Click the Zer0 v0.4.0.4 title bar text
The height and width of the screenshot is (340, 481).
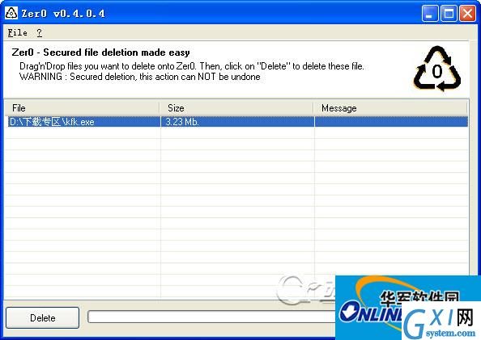(x=63, y=14)
